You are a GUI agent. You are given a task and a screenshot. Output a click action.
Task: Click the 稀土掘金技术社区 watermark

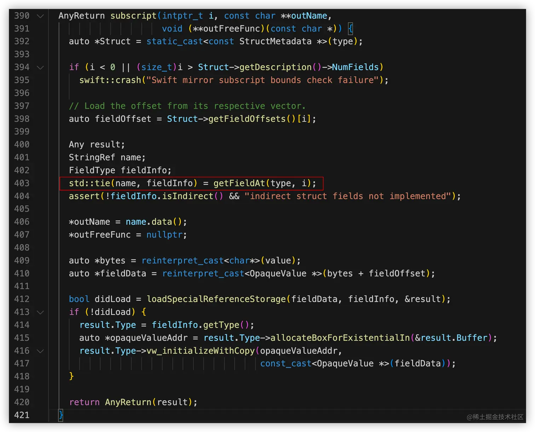pyautogui.click(x=495, y=417)
